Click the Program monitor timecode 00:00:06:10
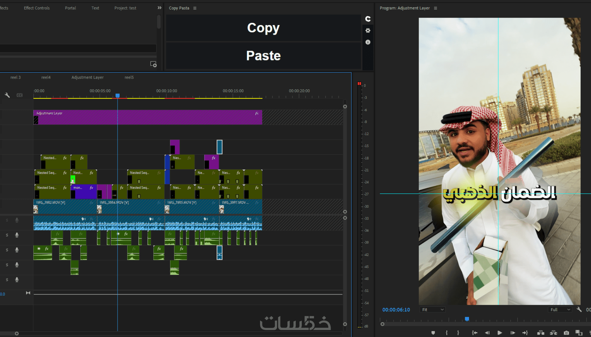The width and height of the screenshot is (591, 337). click(396, 310)
